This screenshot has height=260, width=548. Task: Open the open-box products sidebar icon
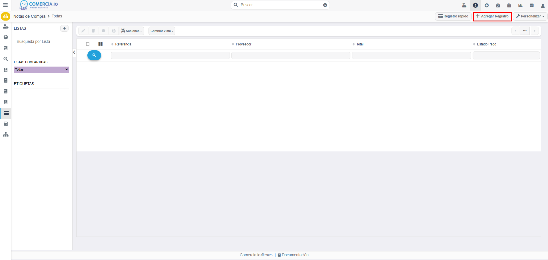(x=6, y=37)
